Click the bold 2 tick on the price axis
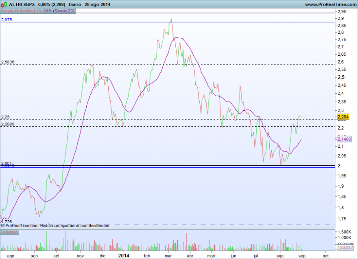 coord(339,165)
